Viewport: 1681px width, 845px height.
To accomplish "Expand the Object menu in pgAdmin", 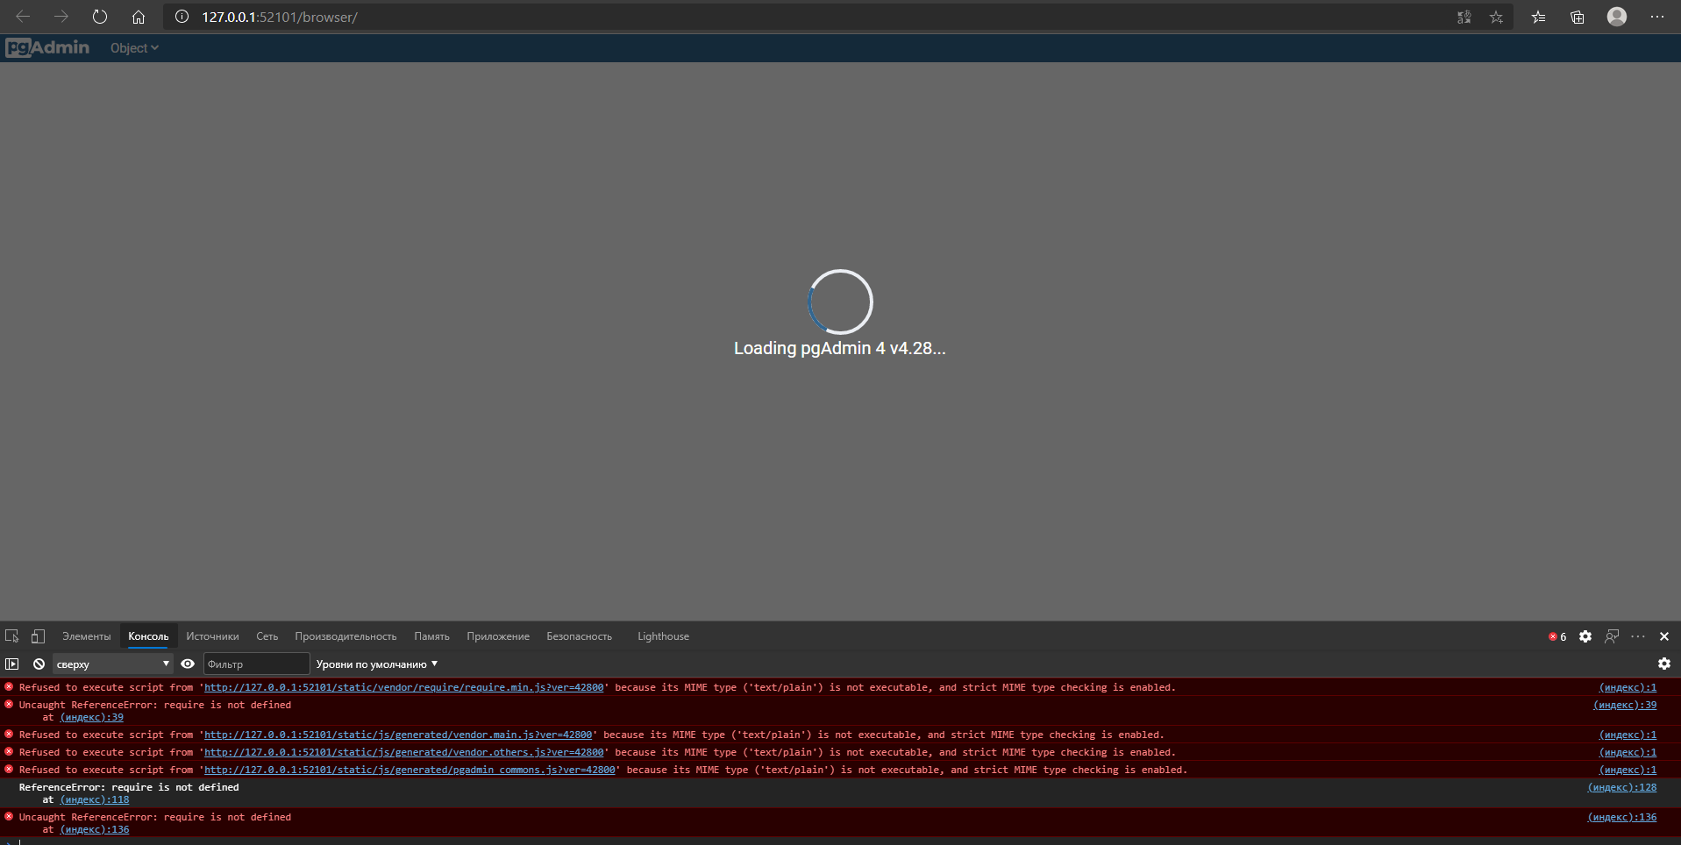I will point(134,48).
